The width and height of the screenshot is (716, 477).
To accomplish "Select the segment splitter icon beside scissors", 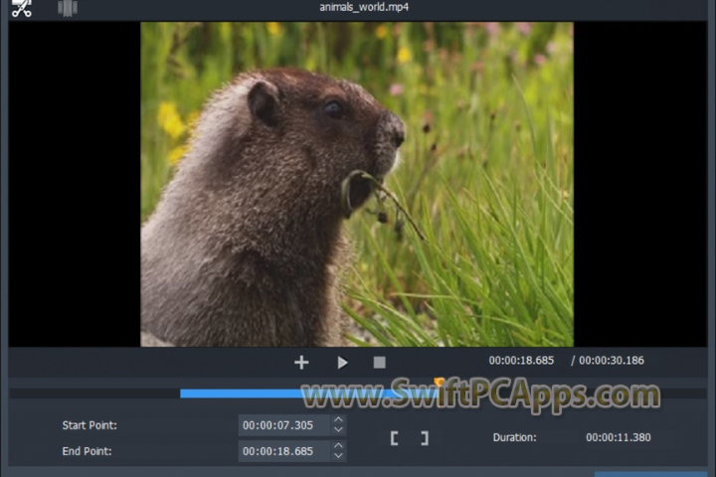I will pyautogui.click(x=68, y=8).
